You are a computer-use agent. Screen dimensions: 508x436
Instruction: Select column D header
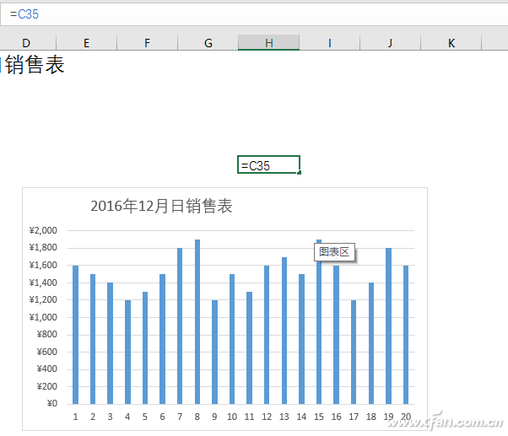[26, 43]
